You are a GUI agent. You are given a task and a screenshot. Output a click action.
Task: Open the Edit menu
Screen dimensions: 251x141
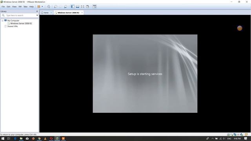8,7
